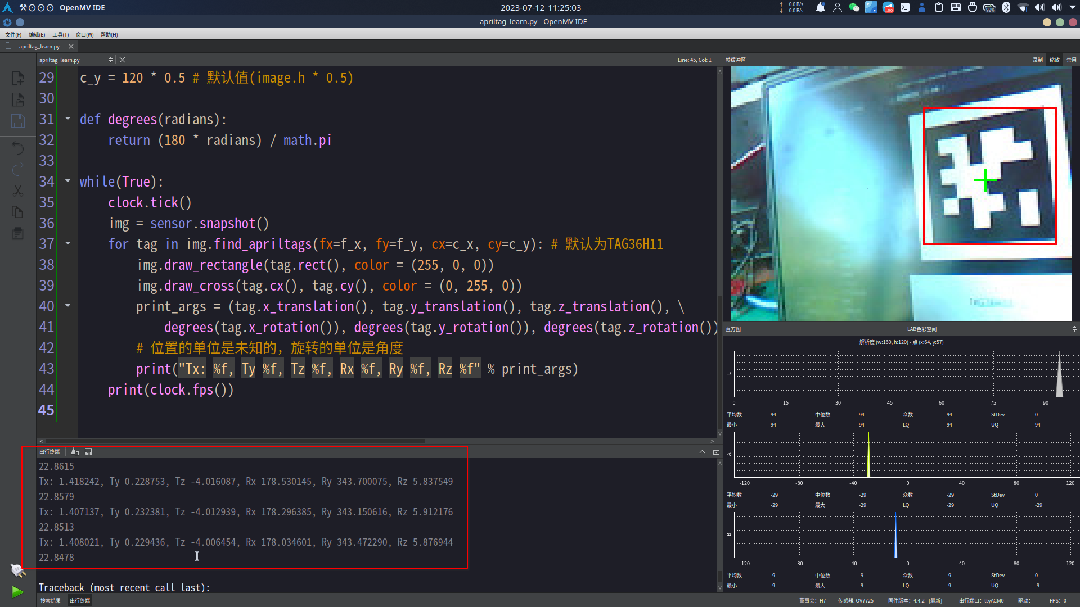Viewport: 1080px width, 607px height.
Task: Click the Connect plug icon
Action: click(x=18, y=570)
